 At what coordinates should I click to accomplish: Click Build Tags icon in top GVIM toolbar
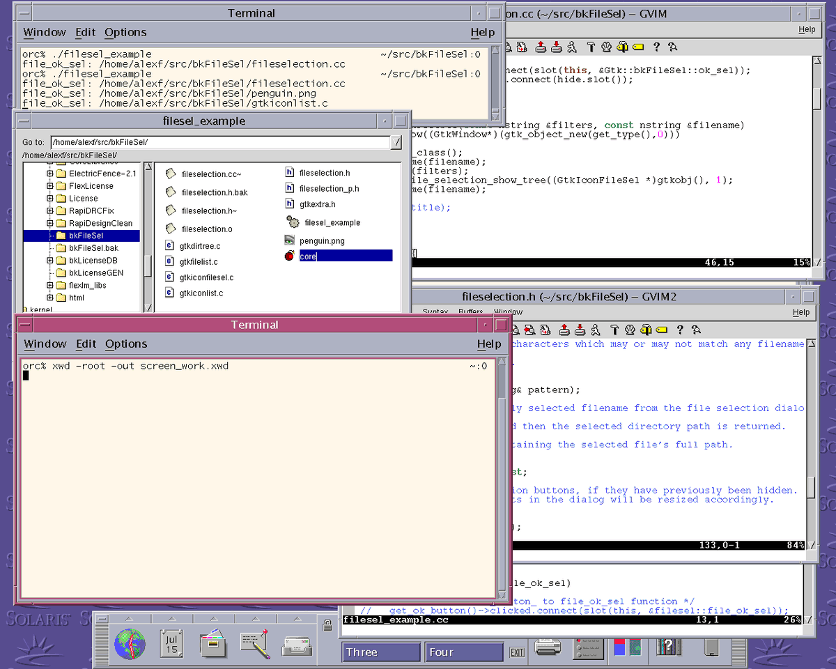pyautogui.click(x=622, y=47)
